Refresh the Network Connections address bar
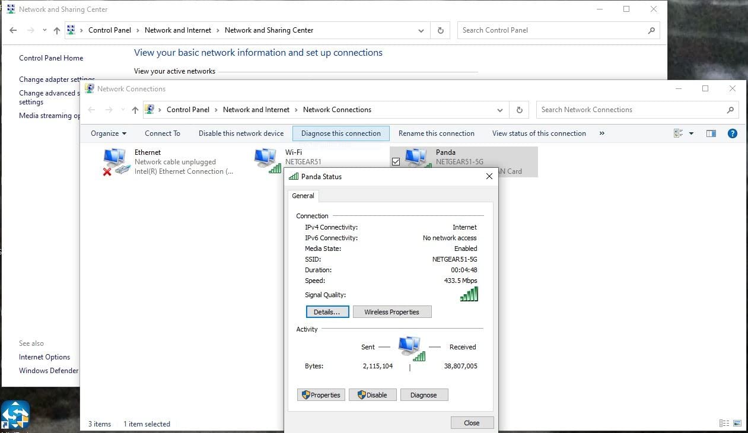This screenshot has width=748, height=433. click(519, 110)
